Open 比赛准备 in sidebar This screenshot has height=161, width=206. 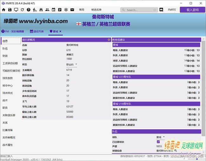pyautogui.click(x=8, y=130)
